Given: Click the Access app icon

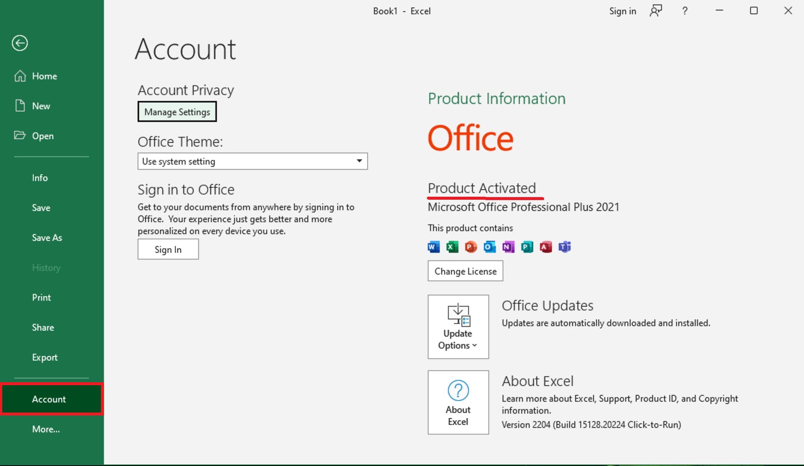Looking at the screenshot, I should click(546, 247).
